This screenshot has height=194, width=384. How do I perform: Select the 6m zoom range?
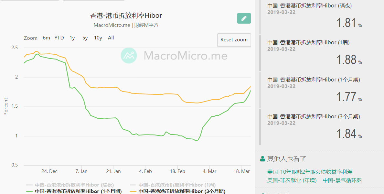pyautogui.click(x=46, y=38)
